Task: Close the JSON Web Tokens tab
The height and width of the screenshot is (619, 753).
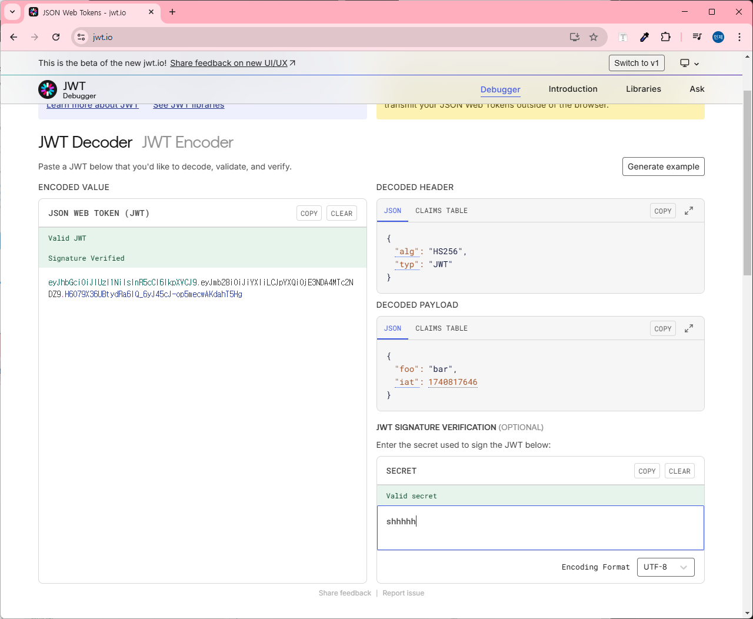Action: [151, 12]
